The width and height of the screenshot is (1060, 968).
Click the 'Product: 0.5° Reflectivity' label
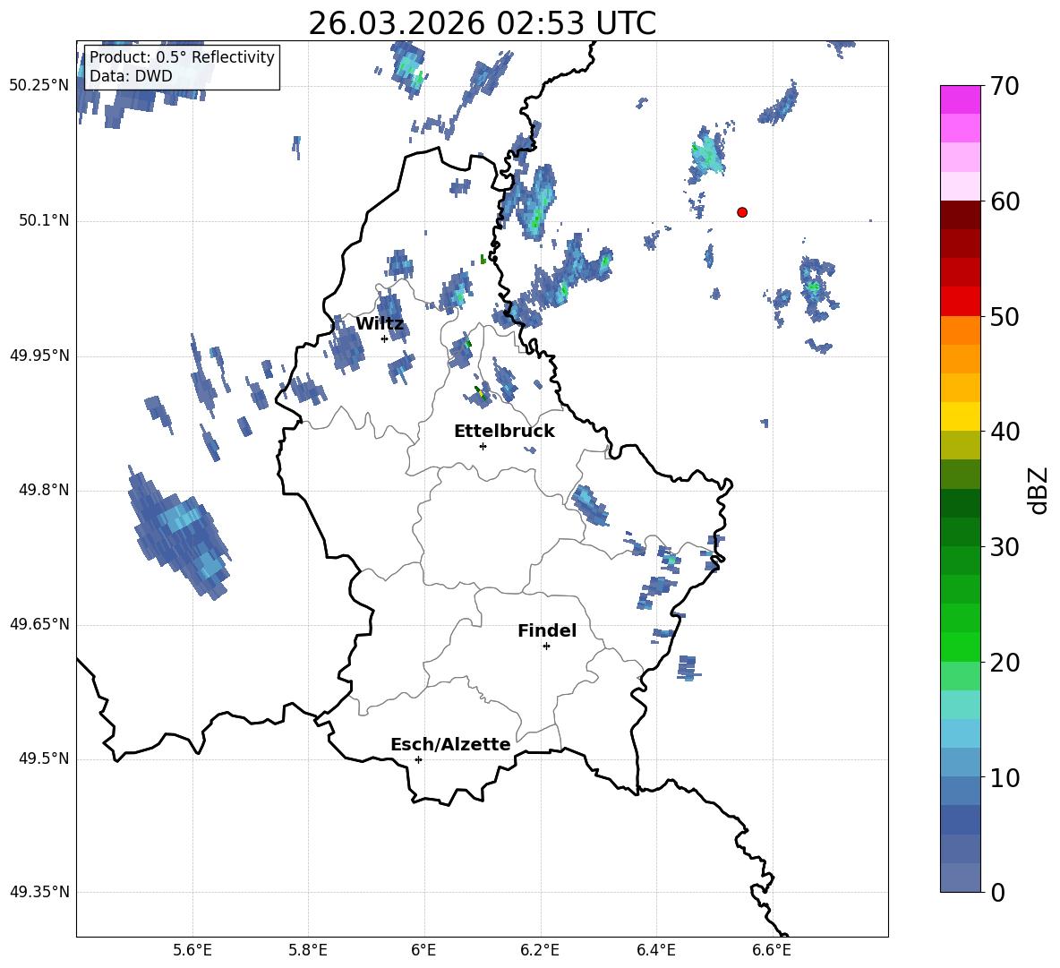pyautogui.click(x=182, y=56)
